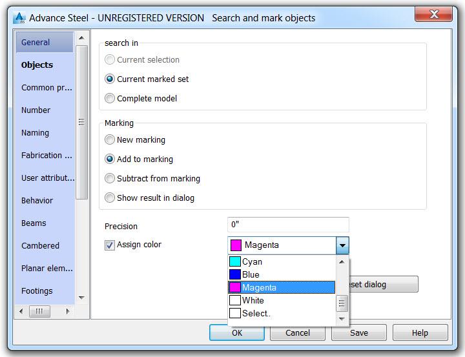Choose Select.. custom color entry
The height and width of the screenshot is (357, 465).
282,313
